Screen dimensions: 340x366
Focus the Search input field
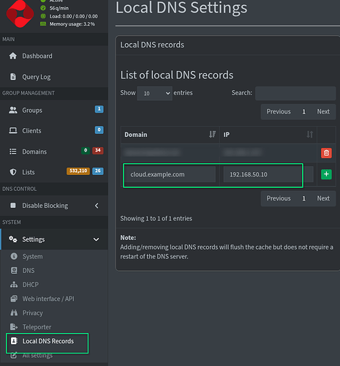[x=295, y=93]
